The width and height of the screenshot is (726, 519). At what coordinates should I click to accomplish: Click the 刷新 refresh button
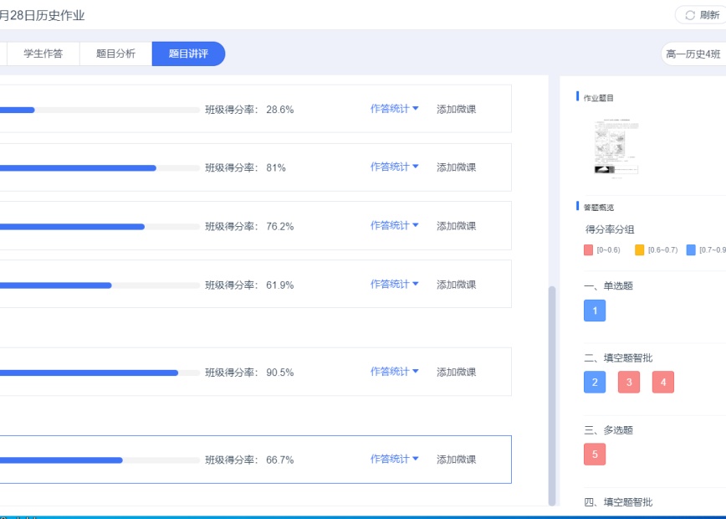click(x=701, y=15)
